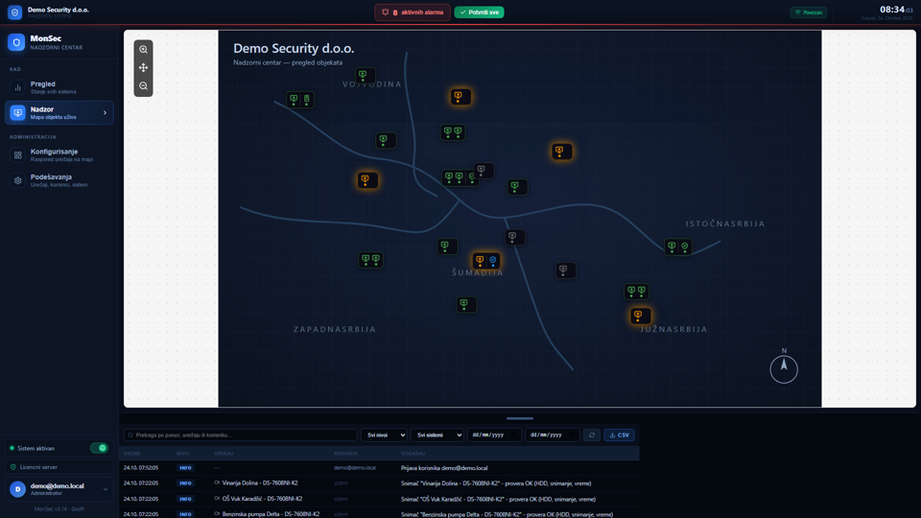Open the orange-and-blue shield marker above Šumadija
Image resolution: width=921 pixels, height=518 pixels.
click(486, 260)
